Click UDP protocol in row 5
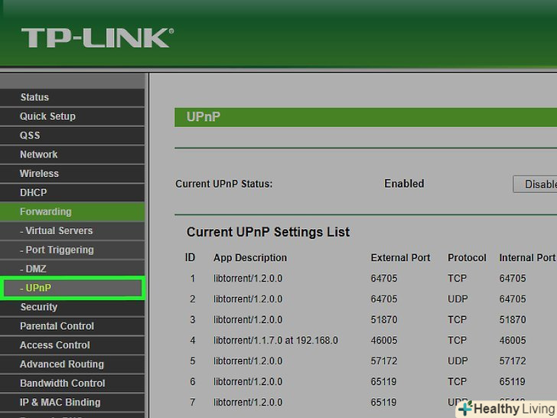This screenshot has height=418, width=557. [458, 361]
